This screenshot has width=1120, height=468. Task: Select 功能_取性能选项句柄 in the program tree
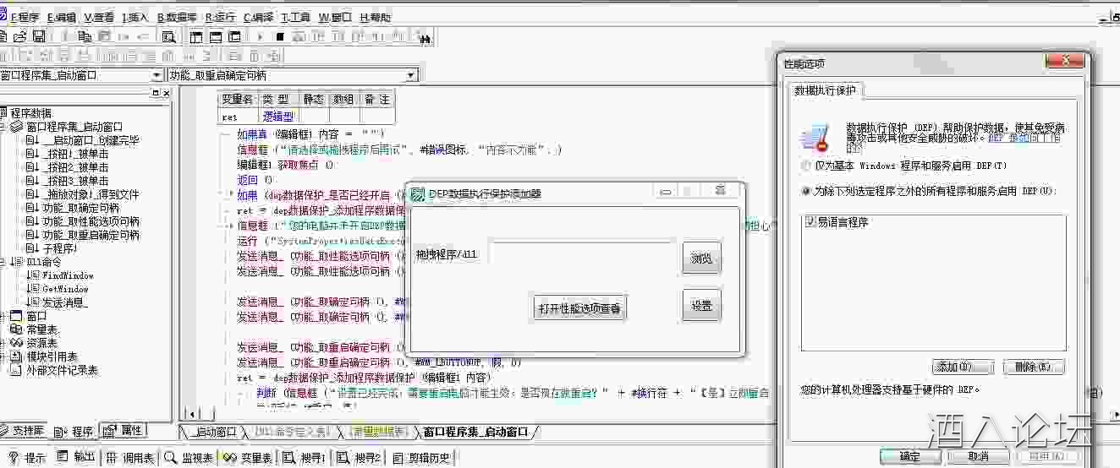tap(91, 221)
